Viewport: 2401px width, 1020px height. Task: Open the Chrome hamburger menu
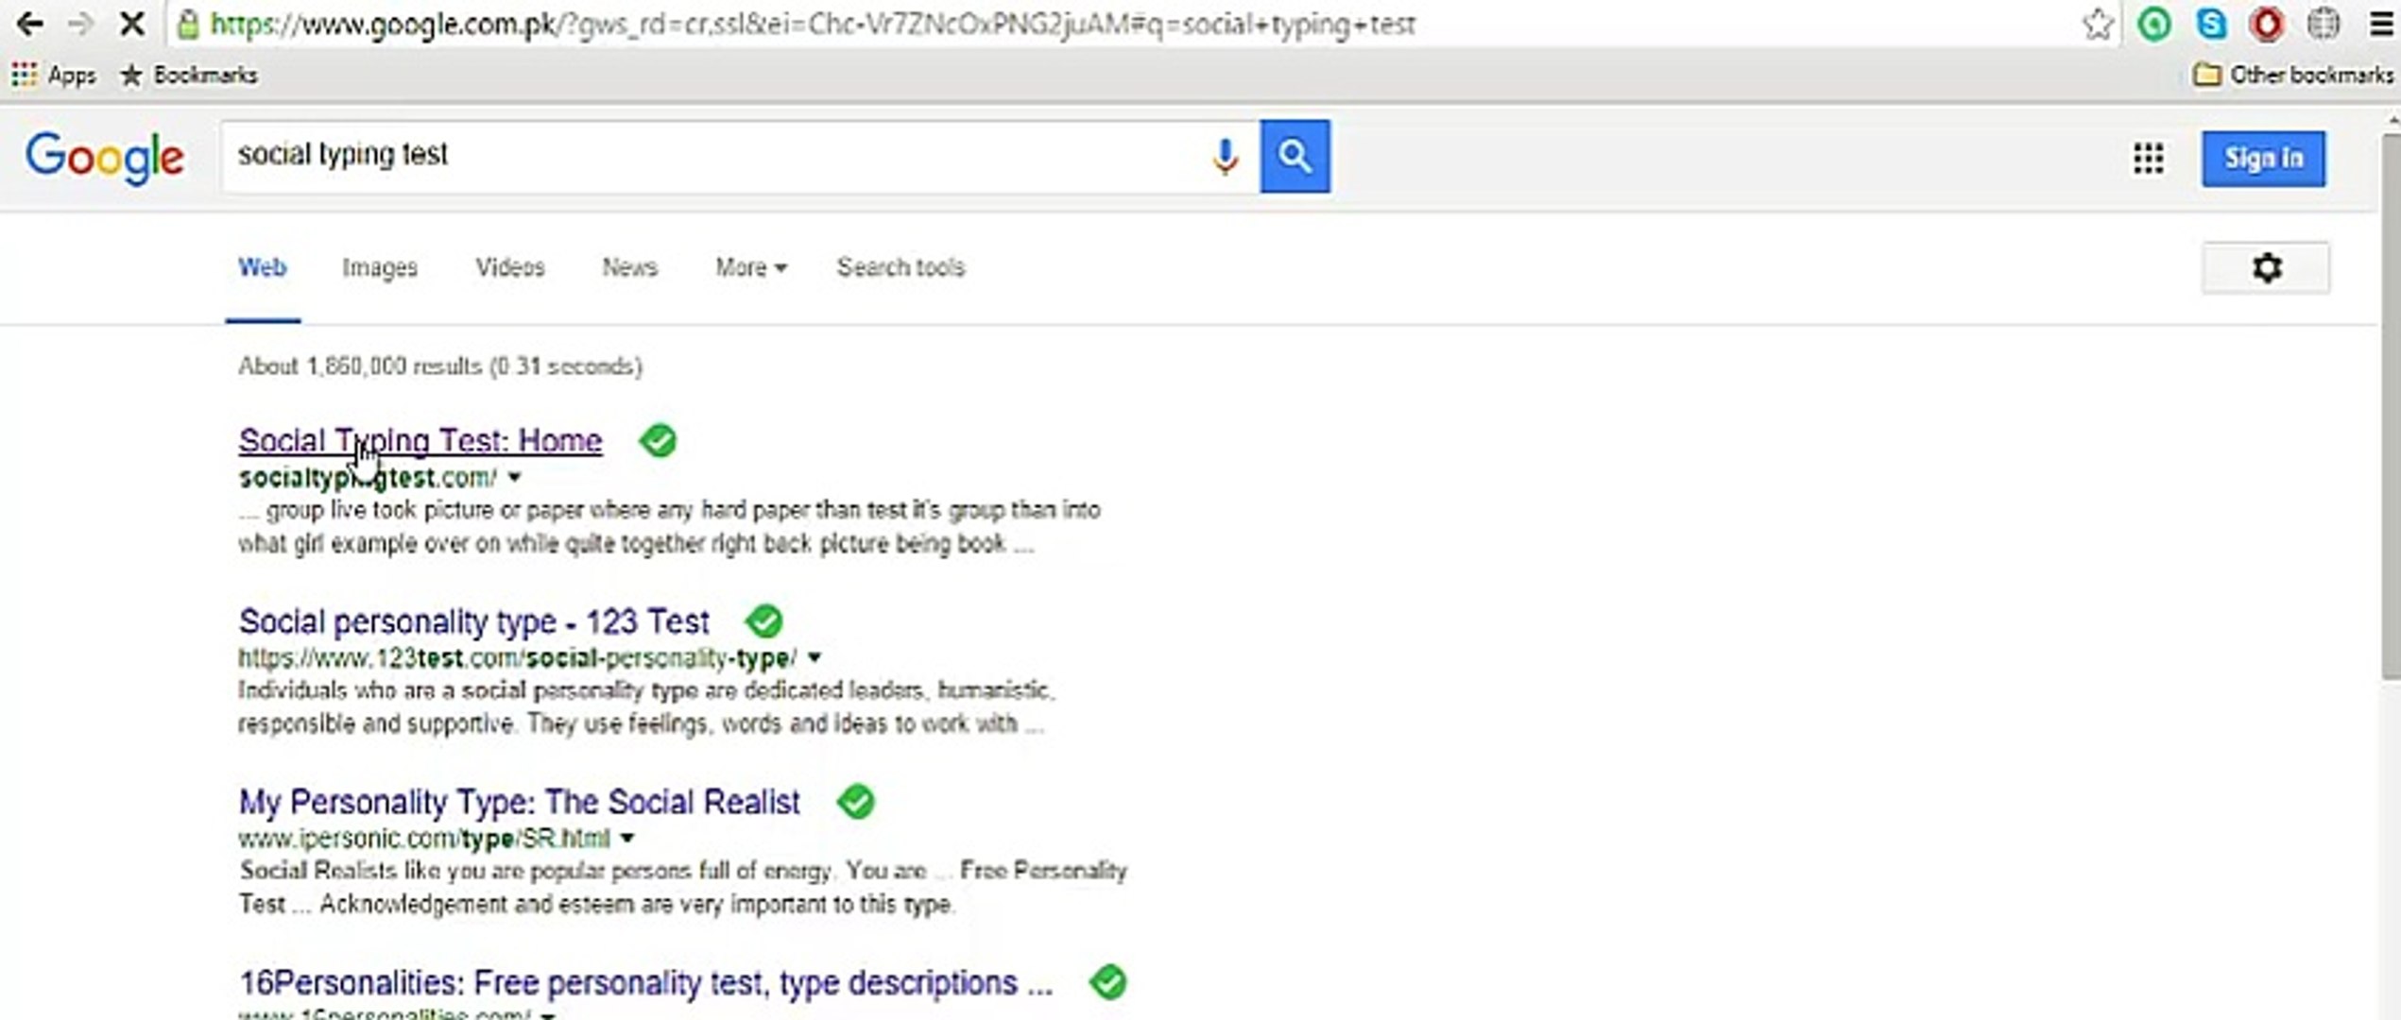pyautogui.click(x=2381, y=25)
